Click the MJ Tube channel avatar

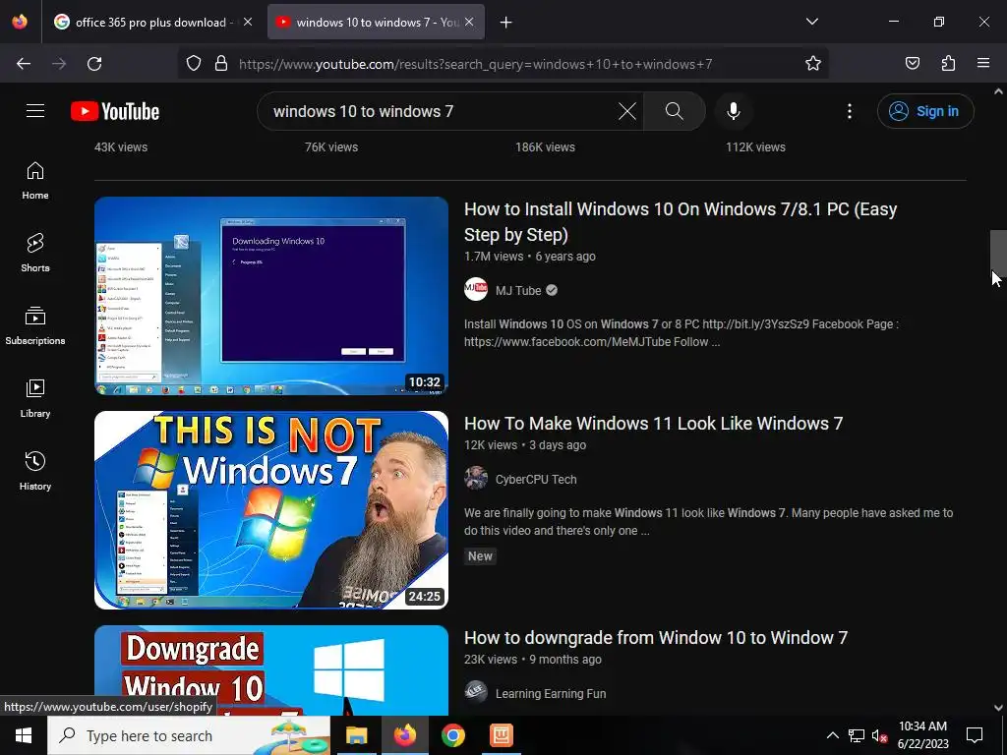(x=476, y=290)
